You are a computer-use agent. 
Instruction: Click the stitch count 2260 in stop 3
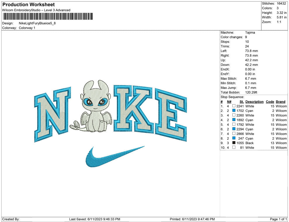pos(240,115)
